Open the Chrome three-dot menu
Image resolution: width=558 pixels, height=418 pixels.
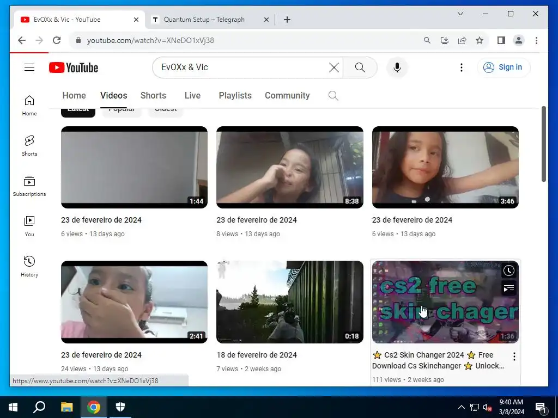(536, 40)
